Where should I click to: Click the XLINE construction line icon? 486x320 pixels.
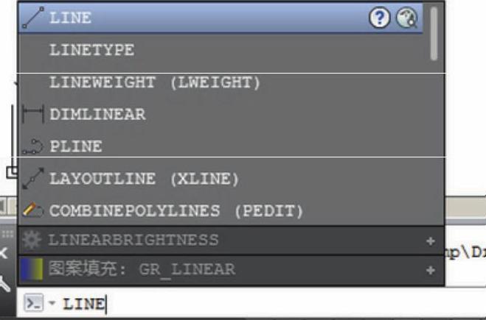click(34, 179)
